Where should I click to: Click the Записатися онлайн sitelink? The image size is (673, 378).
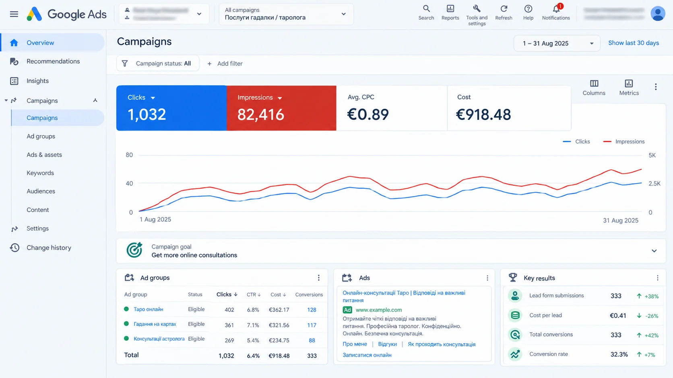pos(367,355)
